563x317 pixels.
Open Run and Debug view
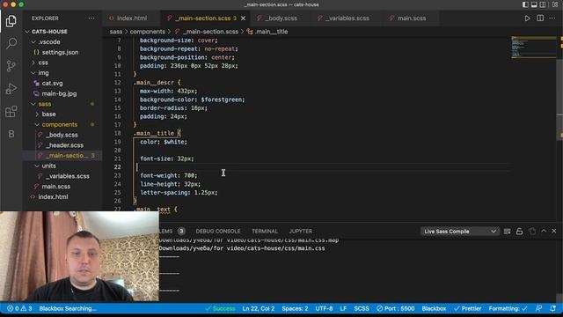(11, 88)
